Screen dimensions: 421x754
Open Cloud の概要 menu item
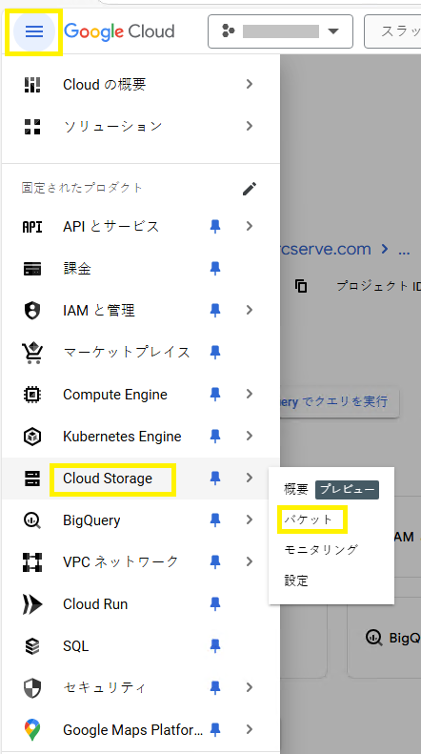(104, 84)
